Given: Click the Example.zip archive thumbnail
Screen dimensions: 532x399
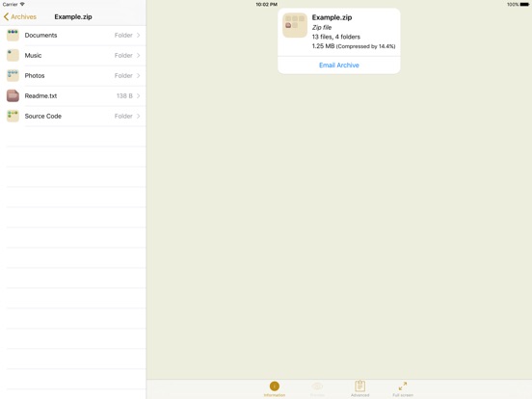Looking at the screenshot, I should (295, 25).
